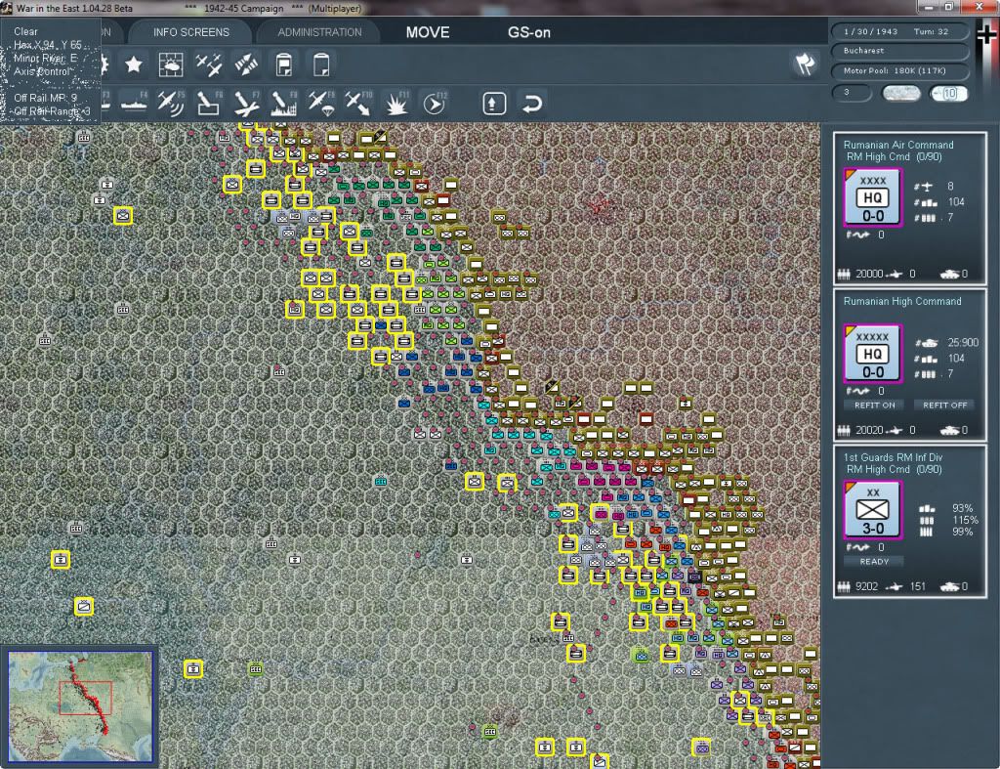Image resolution: width=1000 pixels, height=769 pixels.
Task: Click the upward arrow box icon
Action: click(494, 104)
